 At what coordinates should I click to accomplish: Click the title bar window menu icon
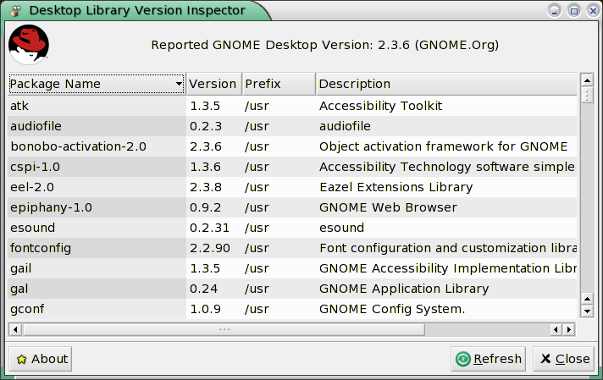click(15, 11)
